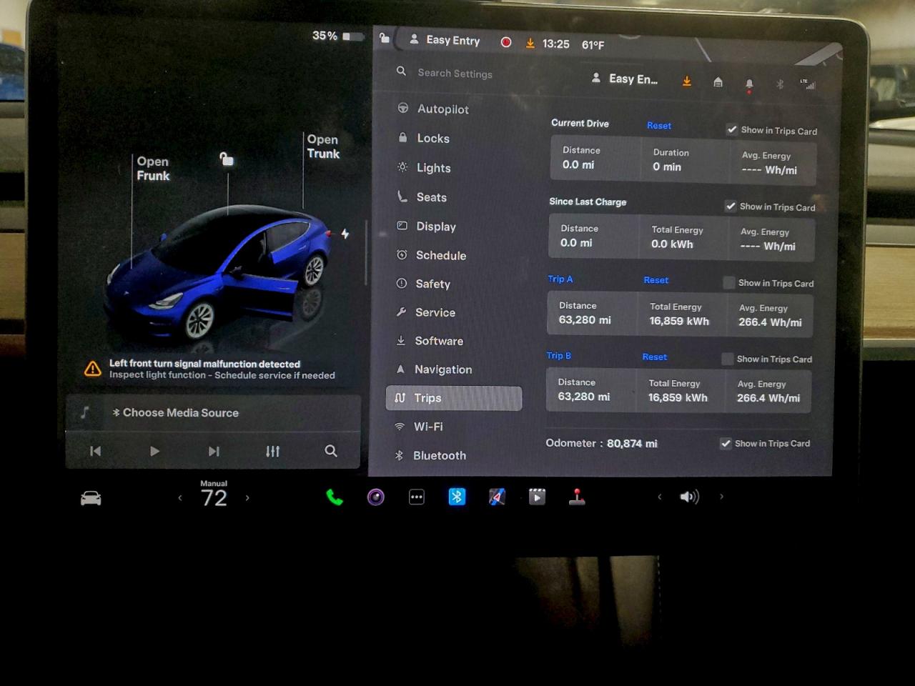Image resolution: width=915 pixels, height=686 pixels.
Task: Mute audio using the speaker icon
Action: point(689,497)
